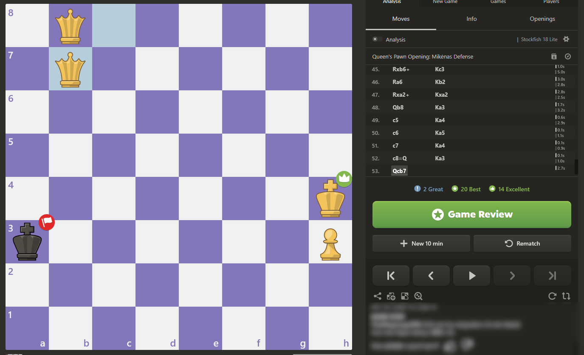Viewport: 584px width, 355px height.
Task: Select move 48 Qb8 in the list
Action: click(398, 107)
